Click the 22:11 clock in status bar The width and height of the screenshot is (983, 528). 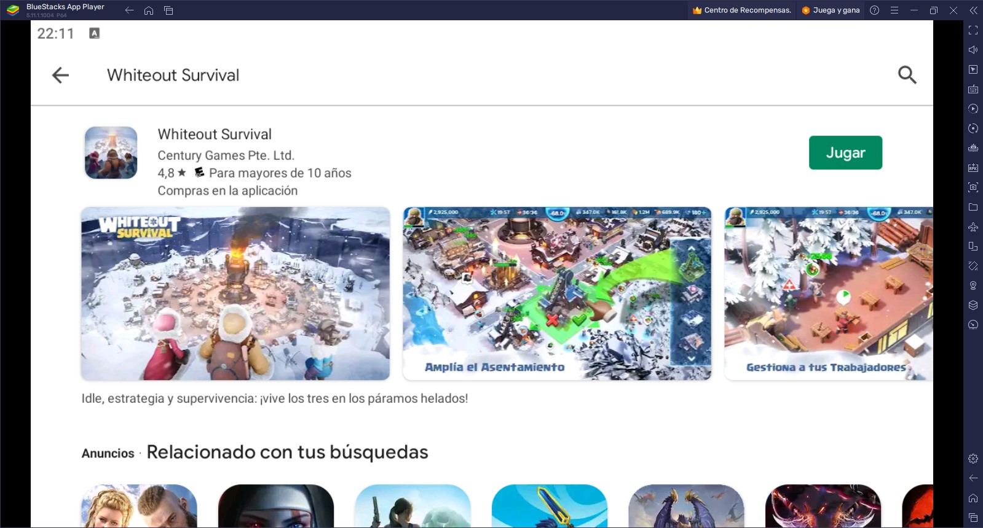(x=55, y=34)
